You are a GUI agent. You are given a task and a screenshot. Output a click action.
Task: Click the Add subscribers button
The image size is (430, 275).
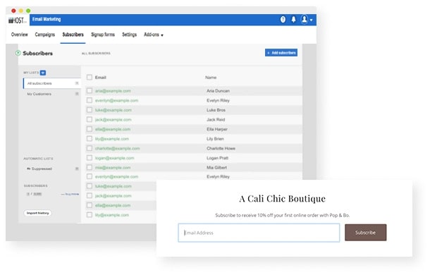pyautogui.click(x=281, y=53)
